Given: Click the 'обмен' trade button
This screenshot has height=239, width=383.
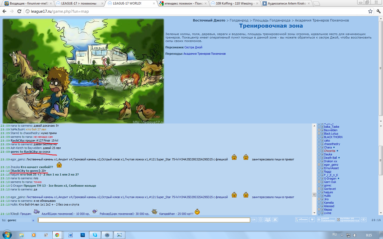Looking at the screenshot, I should (x=302, y=220).
